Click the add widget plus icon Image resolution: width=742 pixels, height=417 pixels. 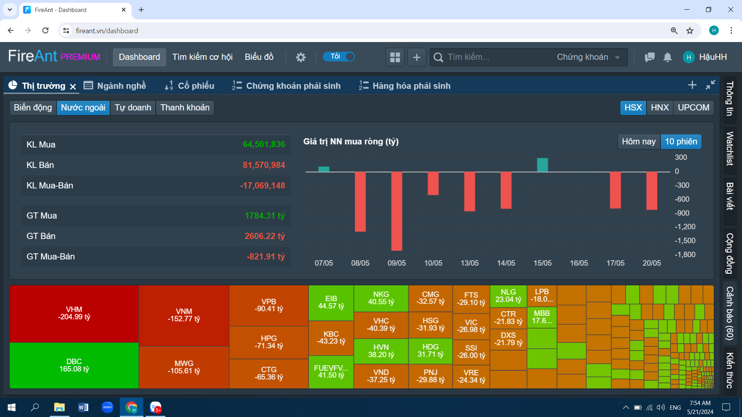417,57
